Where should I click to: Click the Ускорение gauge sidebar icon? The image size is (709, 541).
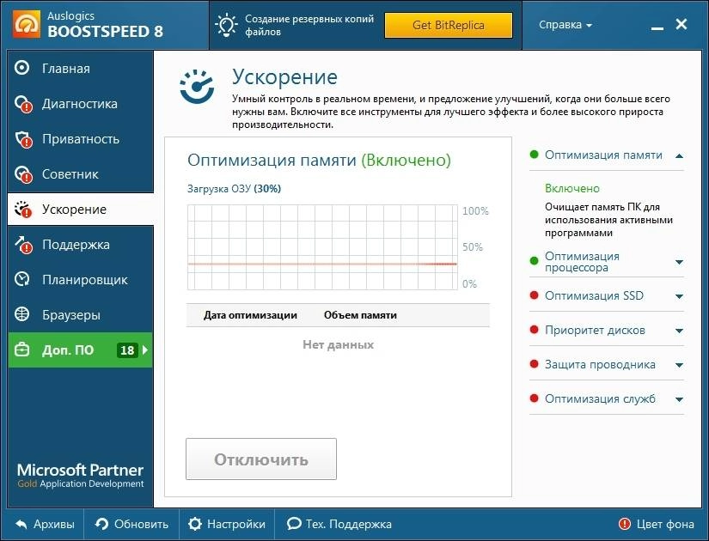tap(23, 210)
